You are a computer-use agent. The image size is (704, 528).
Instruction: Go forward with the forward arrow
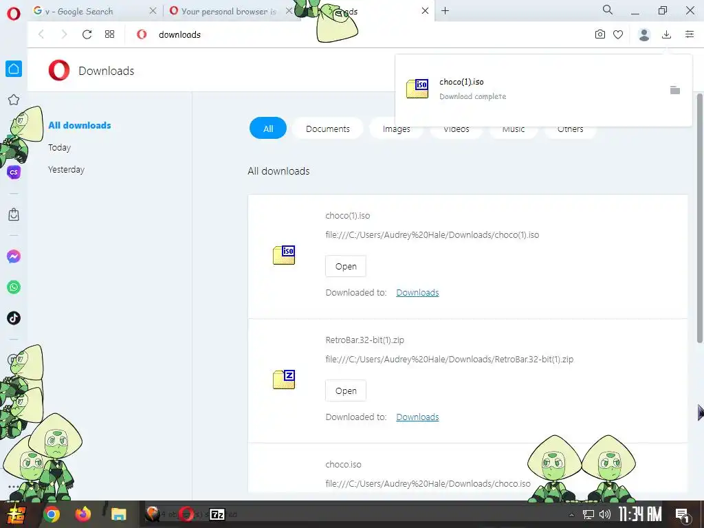[x=64, y=34]
